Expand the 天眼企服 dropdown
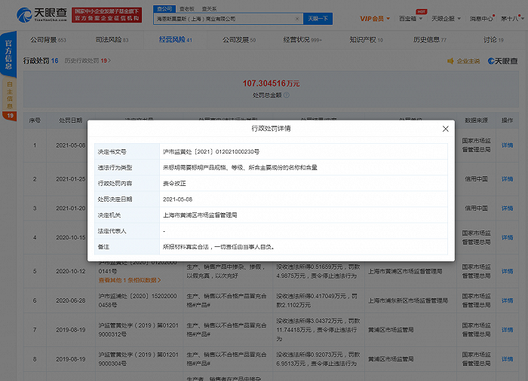This screenshot has width=528, height=381. 447,19
